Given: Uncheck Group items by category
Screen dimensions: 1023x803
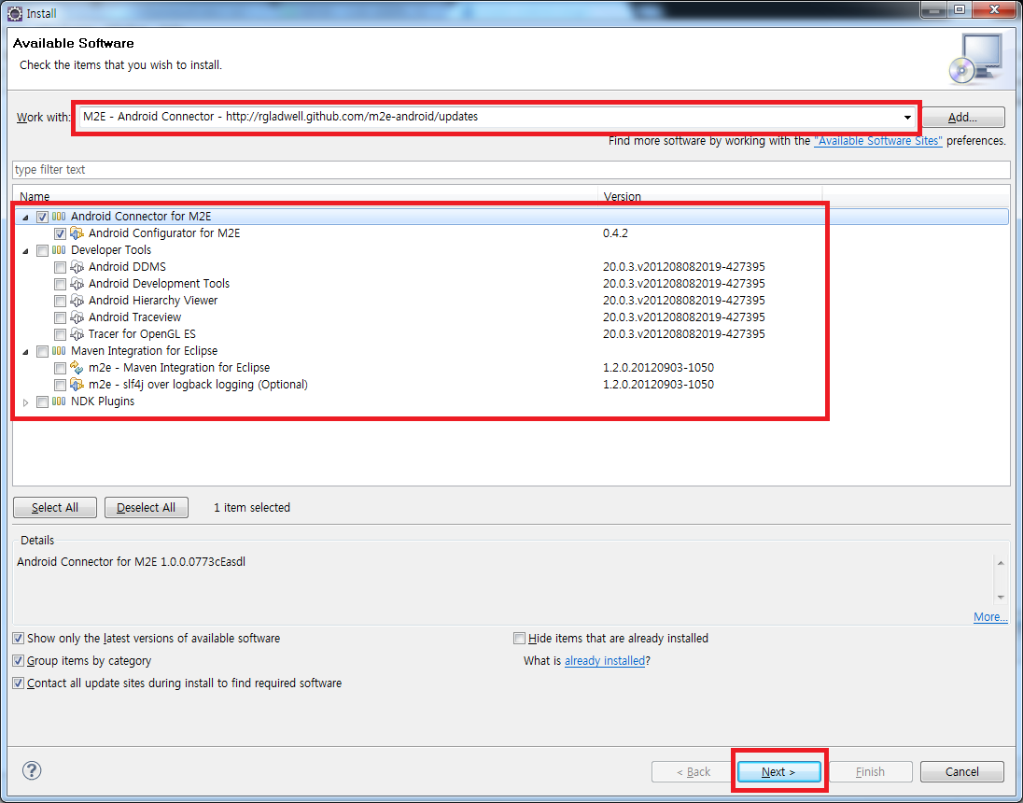Looking at the screenshot, I should [x=19, y=661].
